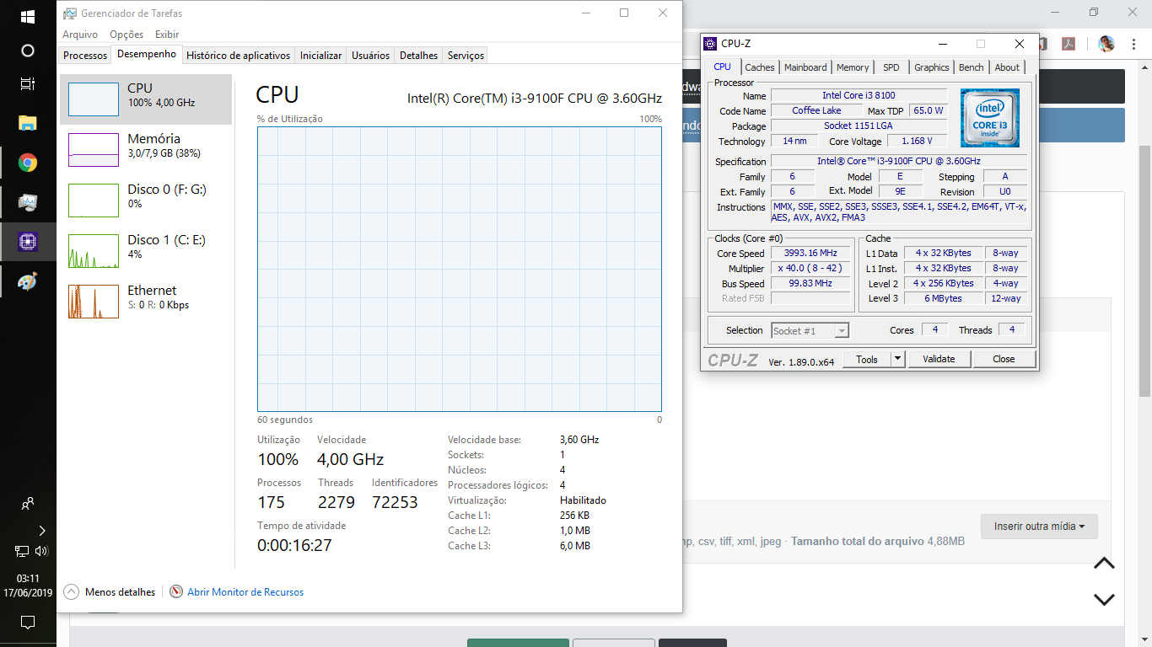Image resolution: width=1152 pixels, height=647 pixels.
Task: Open the Chrome three-dot menu
Action: pos(1132,44)
